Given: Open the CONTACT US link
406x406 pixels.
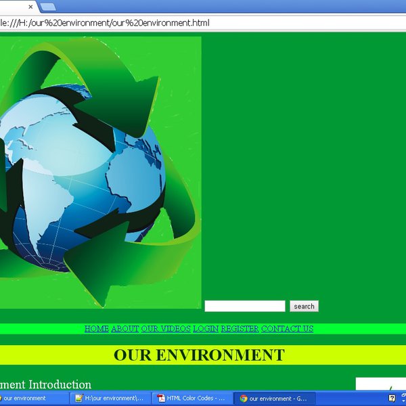Looking at the screenshot, I should click(287, 329).
